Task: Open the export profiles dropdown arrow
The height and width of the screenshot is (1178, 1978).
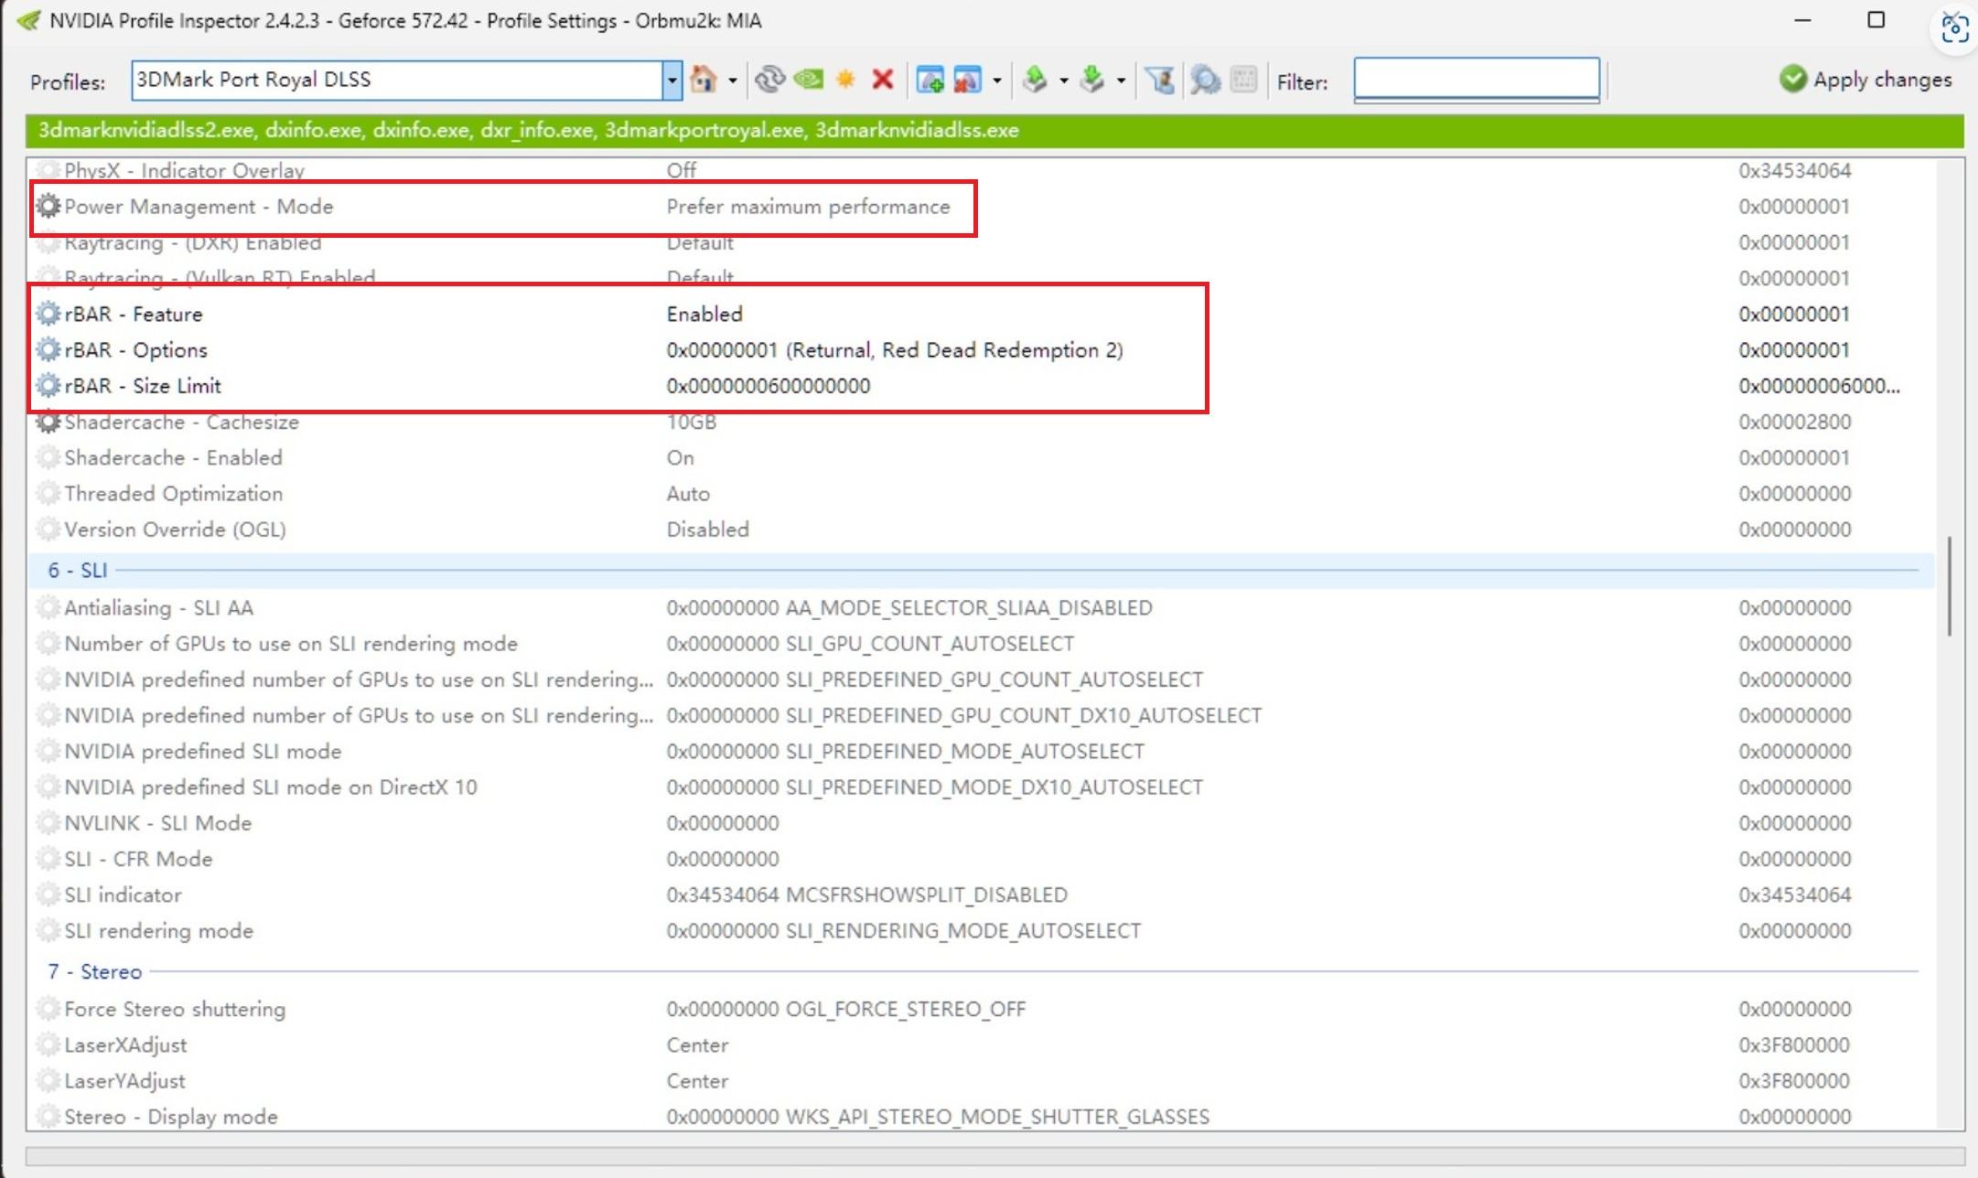Action: click(1063, 81)
